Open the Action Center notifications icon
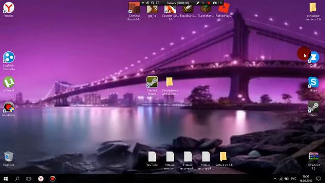Image resolution: width=325 pixels, height=183 pixels. tap(318, 178)
